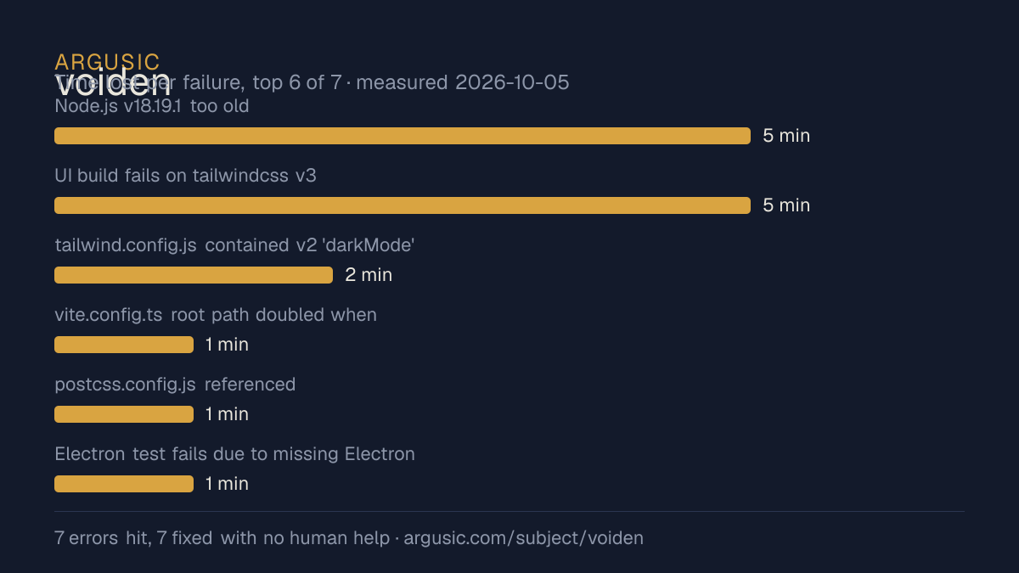1019x573 pixels.
Task: Click the bar for vite.config.ts root path
Action: coord(124,345)
